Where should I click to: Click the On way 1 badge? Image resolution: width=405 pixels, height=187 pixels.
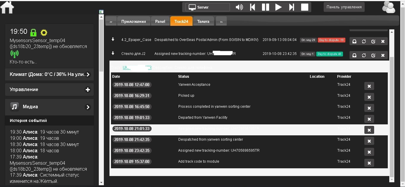[x=307, y=54]
